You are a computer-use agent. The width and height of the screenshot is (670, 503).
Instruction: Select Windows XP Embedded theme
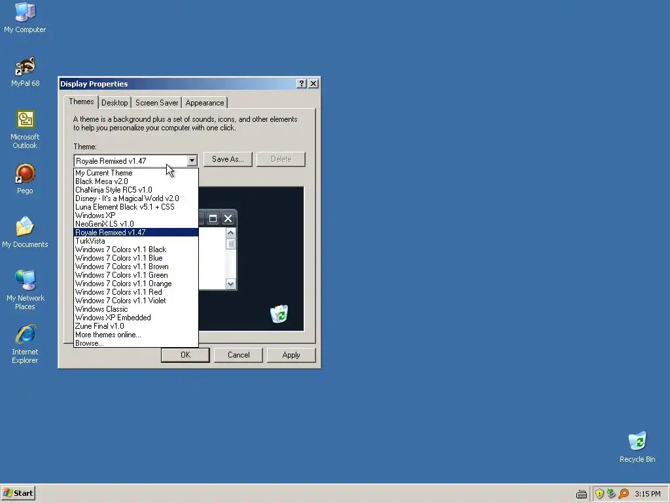point(136,318)
